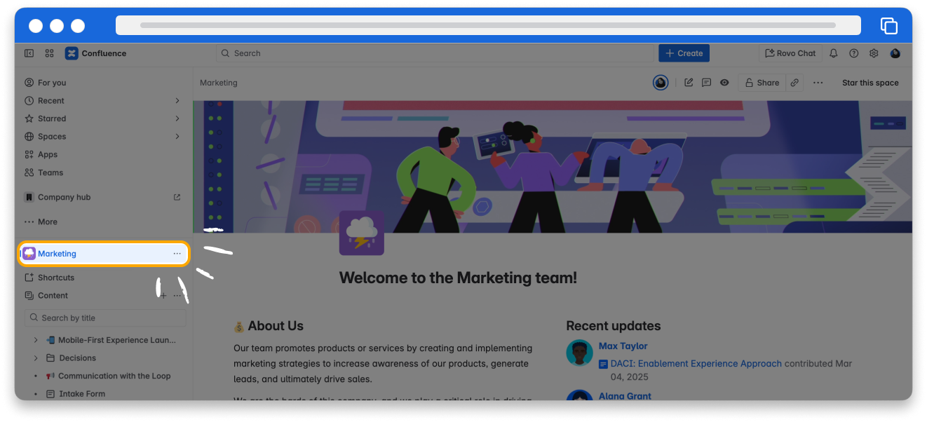The image size is (927, 422).
Task: Expand the Spaces section chevron
Action: (177, 137)
